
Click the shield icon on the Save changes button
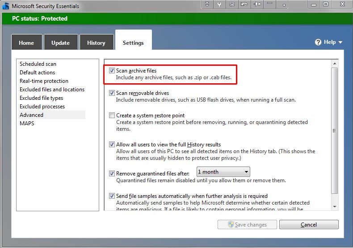click(x=231, y=224)
